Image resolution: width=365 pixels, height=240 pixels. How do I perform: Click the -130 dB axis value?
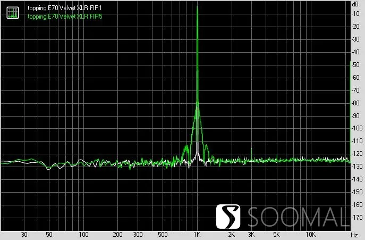click(357, 167)
